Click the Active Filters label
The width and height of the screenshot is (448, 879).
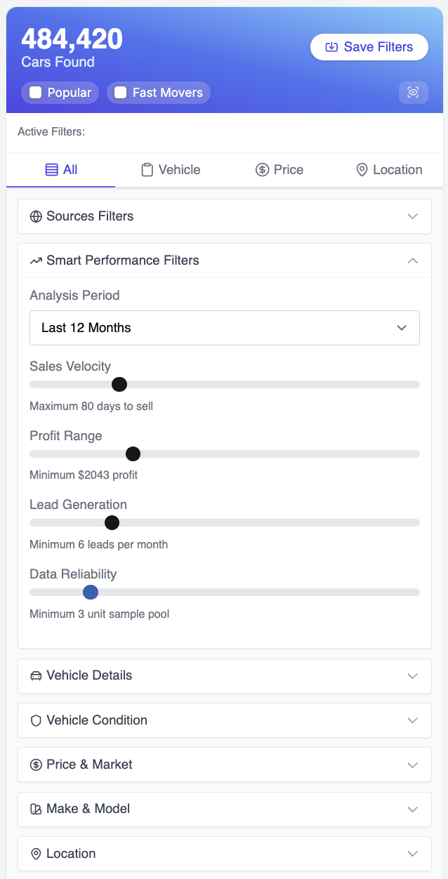click(51, 132)
